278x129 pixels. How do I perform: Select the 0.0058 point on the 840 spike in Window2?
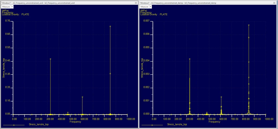click(x=249, y=38)
